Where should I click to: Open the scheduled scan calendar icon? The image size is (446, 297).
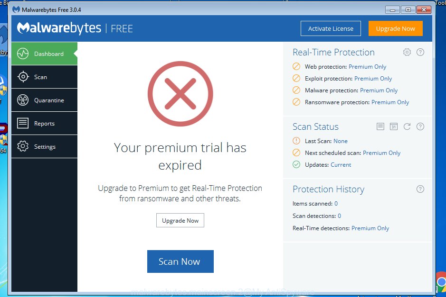click(x=394, y=126)
